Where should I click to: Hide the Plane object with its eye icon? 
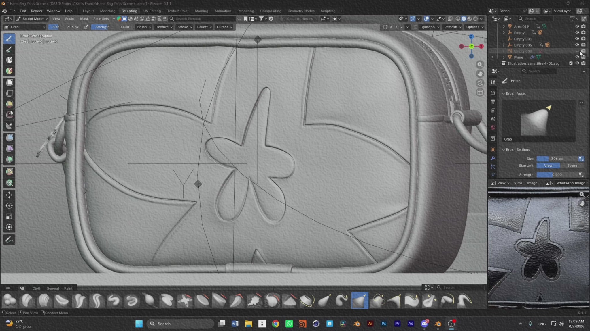577,57
